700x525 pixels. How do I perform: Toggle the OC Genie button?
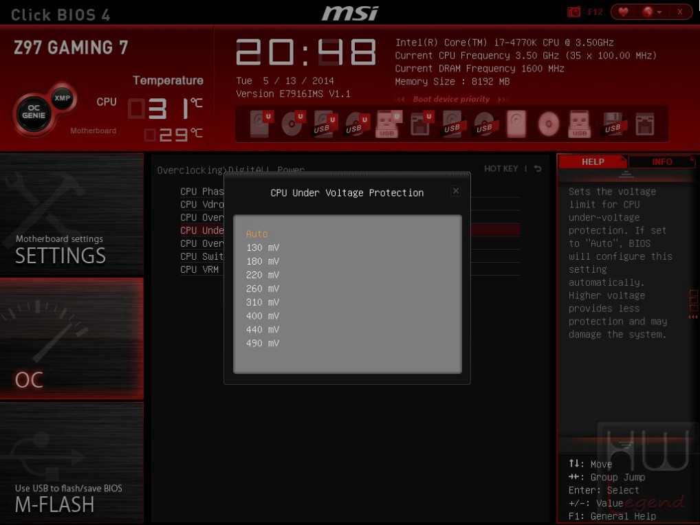(x=34, y=112)
